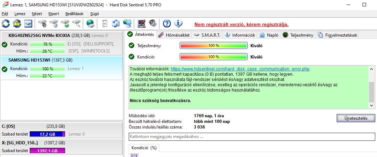Click green check icon beside Teljesítmény

[131, 45]
